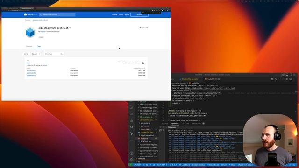299x168 pixels.
Task: Expand the 07-container-regist... folder
Action: [x=148, y=145]
